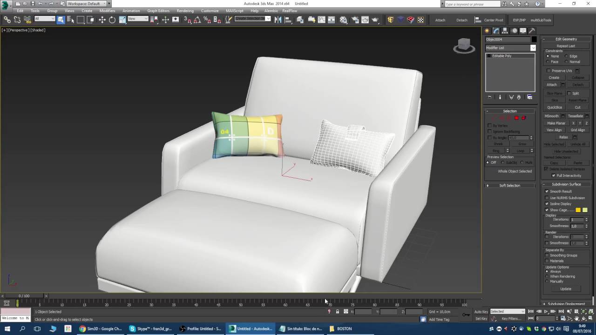This screenshot has width=596, height=335.
Task: Click the Object004 name input field
Action: click(x=508, y=40)
